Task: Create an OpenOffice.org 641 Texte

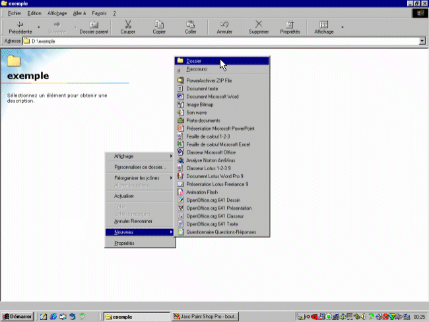Action: pyautogui.click(x=222, y=224)
